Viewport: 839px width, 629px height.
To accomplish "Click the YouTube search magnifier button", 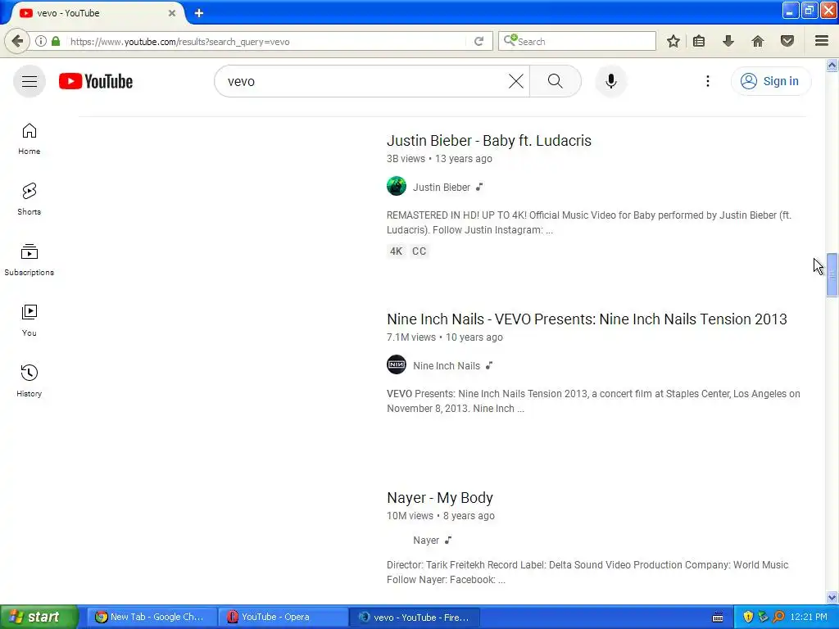I will [555, 81].
